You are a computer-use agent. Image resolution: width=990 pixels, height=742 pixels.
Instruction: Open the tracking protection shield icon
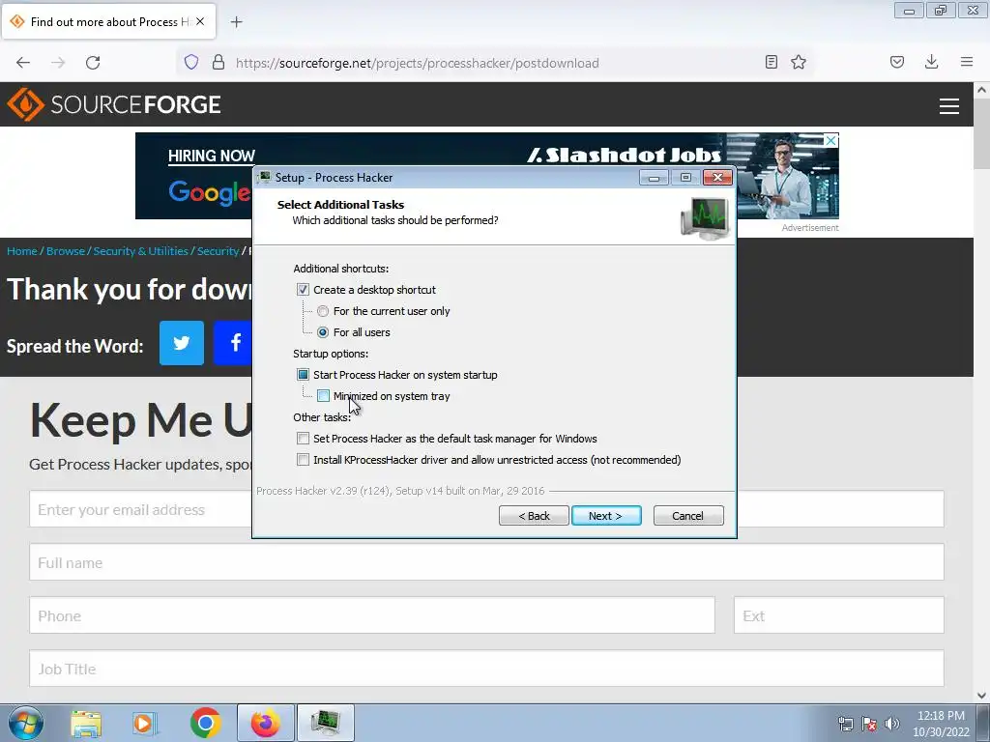coord(191,62)
